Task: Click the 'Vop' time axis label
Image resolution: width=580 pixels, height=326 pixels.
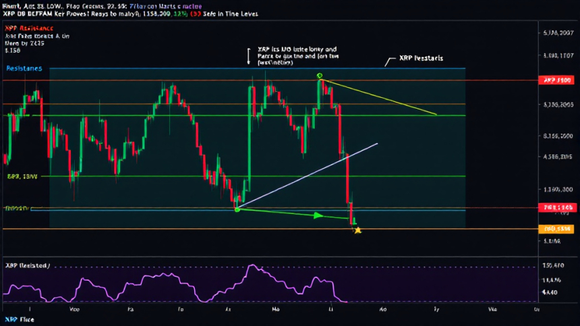Action: [x=74, y=309]
